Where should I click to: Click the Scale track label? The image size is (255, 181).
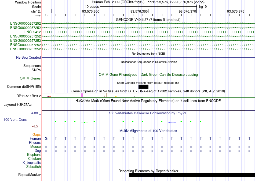37,7
